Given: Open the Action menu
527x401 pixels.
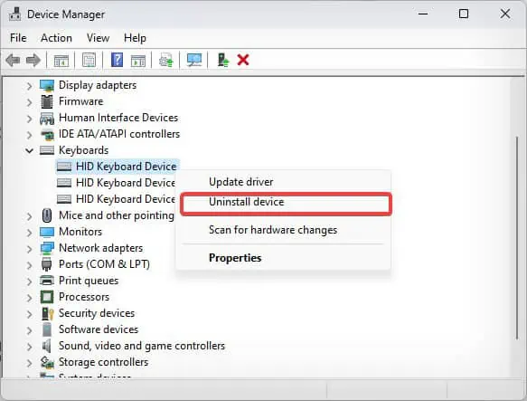Looking at the screenshot, I should click(56, 38).
